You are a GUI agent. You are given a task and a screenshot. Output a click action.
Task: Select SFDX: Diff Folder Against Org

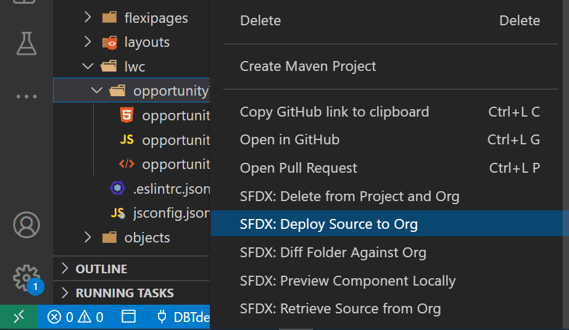(390, 252)
